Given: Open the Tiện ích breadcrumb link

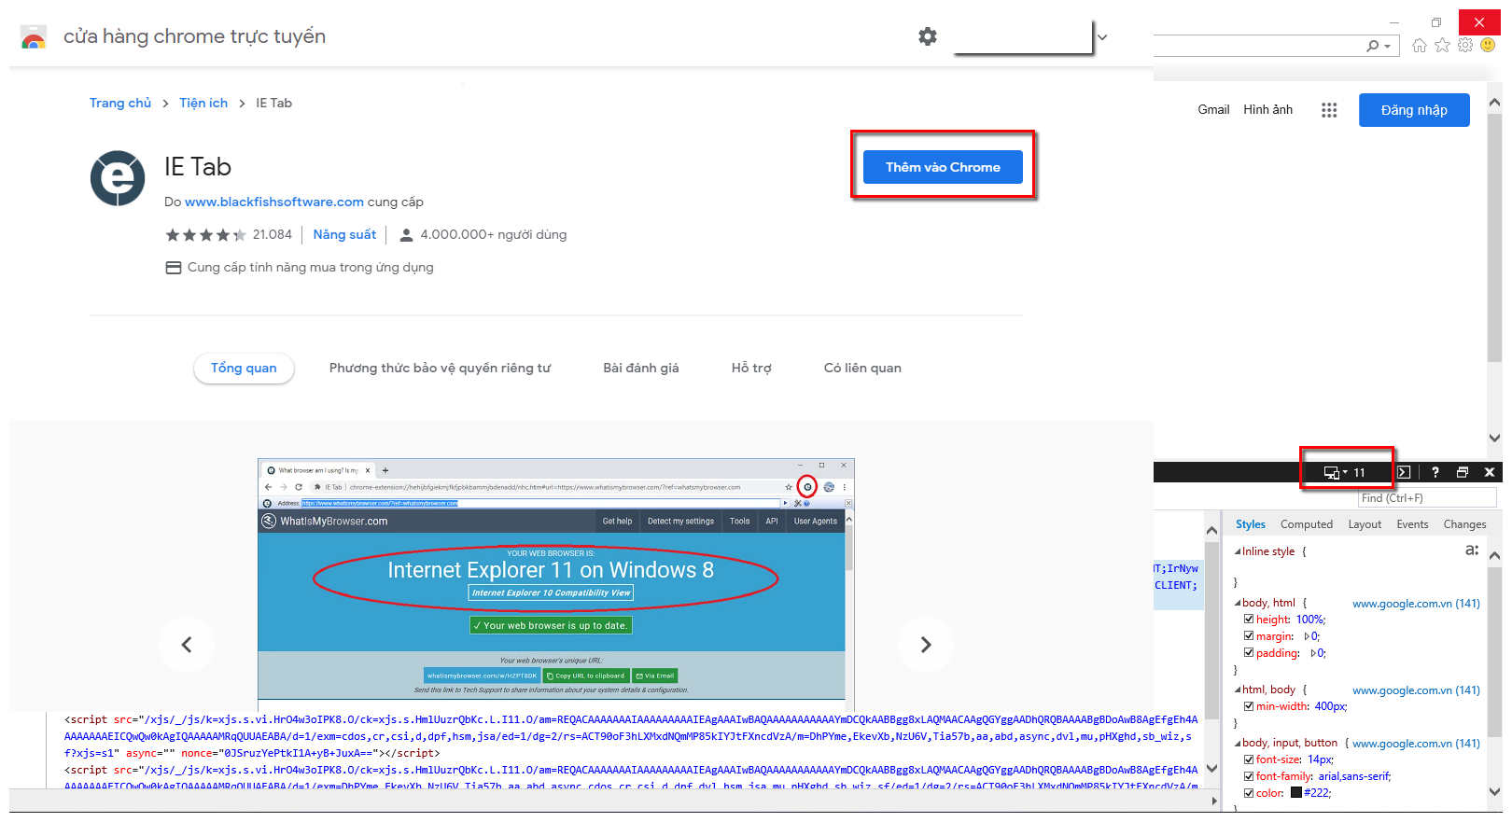Looking at the screenshot, I should 203,103.
